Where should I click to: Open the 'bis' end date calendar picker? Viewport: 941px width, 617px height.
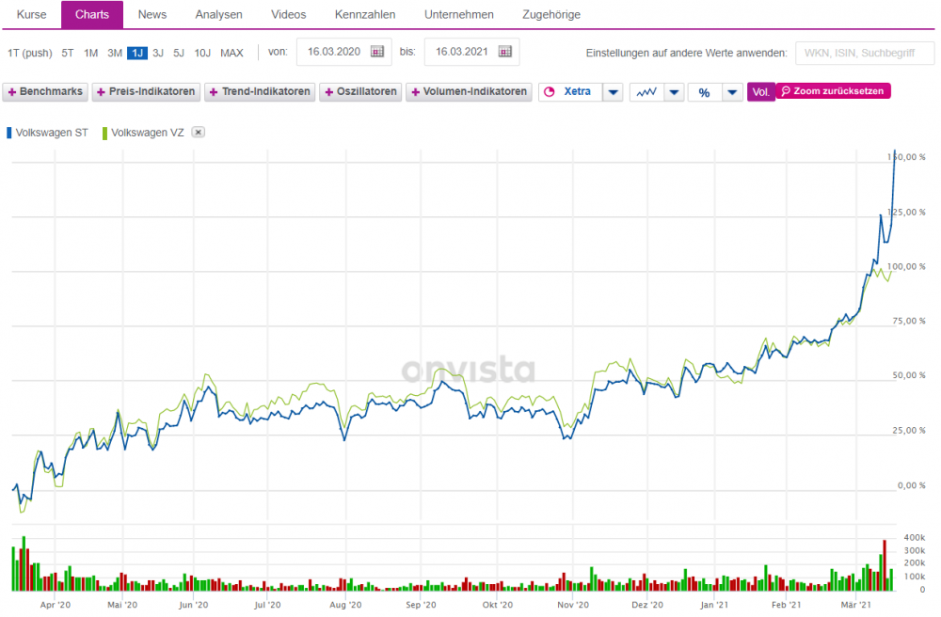pyautogui.click(x=505, y=52)
